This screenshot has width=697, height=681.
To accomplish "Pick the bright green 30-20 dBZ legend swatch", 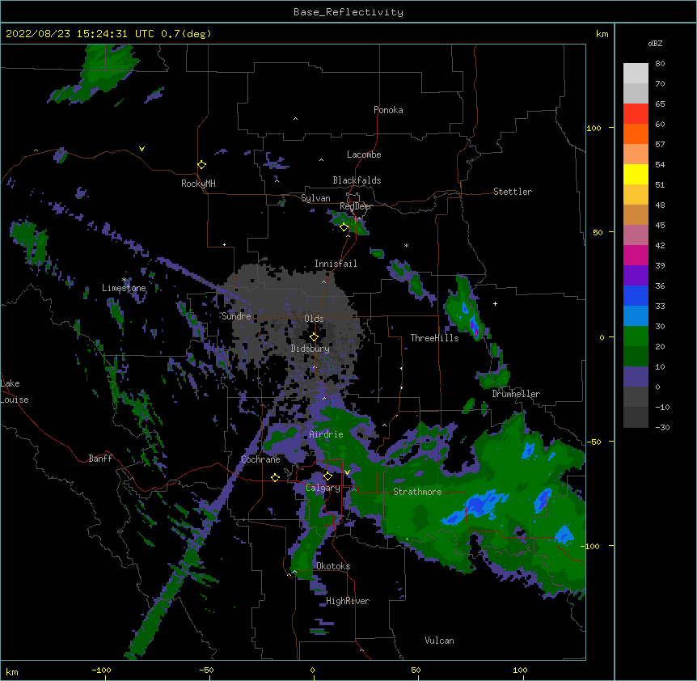I will click(x=636, y=336).
